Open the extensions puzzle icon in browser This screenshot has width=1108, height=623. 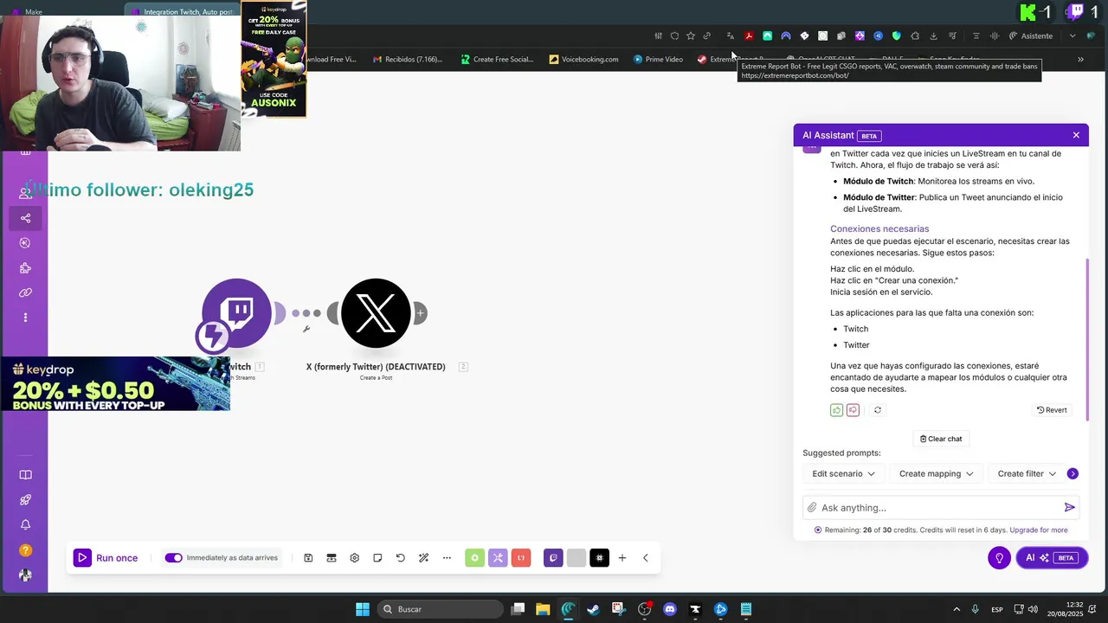point(915,36)
